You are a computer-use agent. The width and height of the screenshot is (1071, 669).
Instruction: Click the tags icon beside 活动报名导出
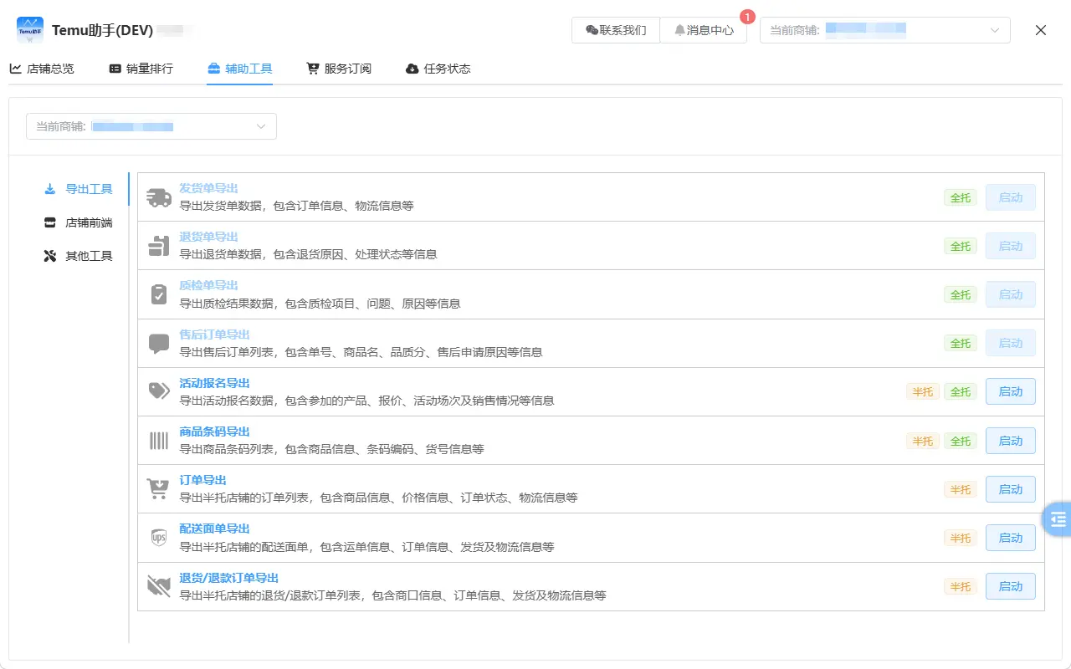[159, 391]
